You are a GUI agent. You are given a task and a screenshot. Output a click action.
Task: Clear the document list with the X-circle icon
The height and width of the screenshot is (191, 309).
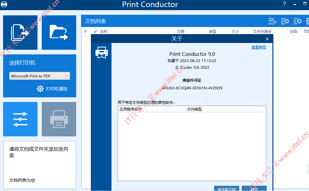click(x=285, y=21)
